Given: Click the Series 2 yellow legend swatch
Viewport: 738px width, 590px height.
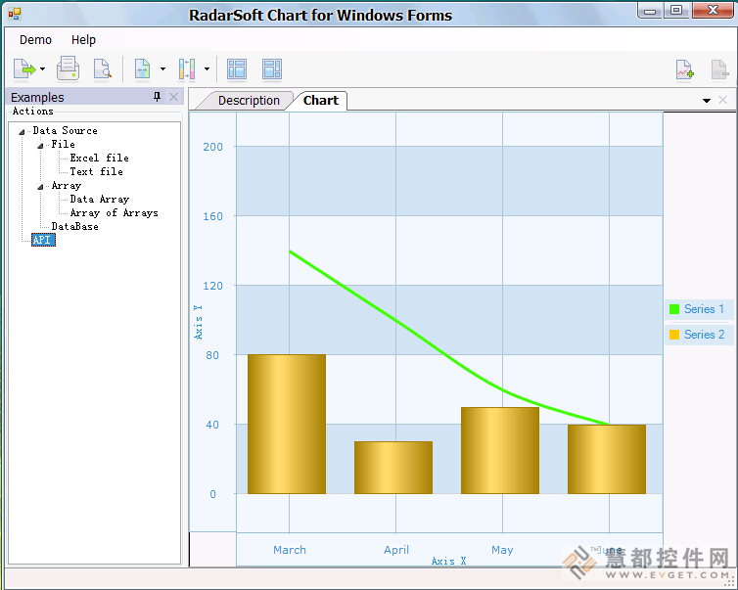Looking at the screenshot, I should (x=674, y=335).
